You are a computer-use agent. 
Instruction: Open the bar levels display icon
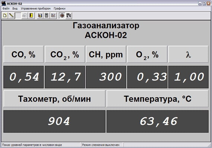pyautogui.click(x=40, y=16)
